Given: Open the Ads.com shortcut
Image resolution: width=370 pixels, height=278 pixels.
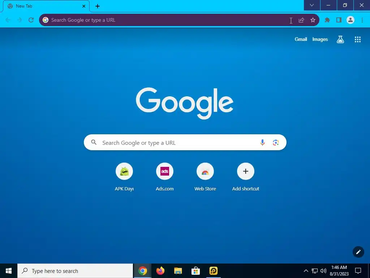Looking at the screenshot, I should pyautogui.click(x=165, y=177).
